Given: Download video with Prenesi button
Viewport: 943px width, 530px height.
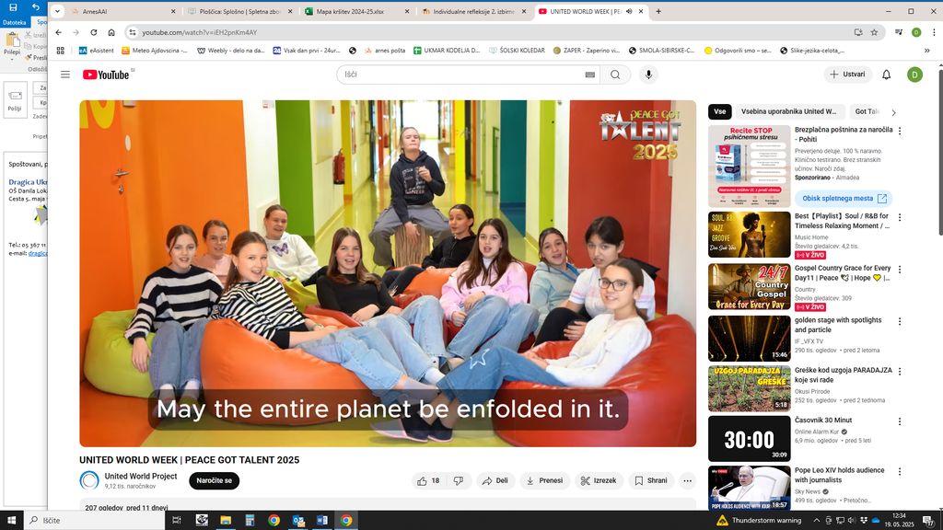Looking at the screenshot, I should pos(544,480).
